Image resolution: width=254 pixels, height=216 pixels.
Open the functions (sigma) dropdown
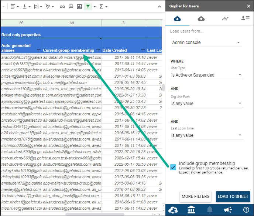(103, 7)
